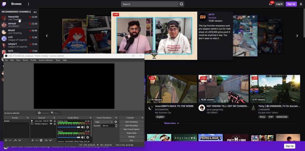Open Mic/Aux settings gear in mixer
Screen dimensions: 305x151
(87, 137)
